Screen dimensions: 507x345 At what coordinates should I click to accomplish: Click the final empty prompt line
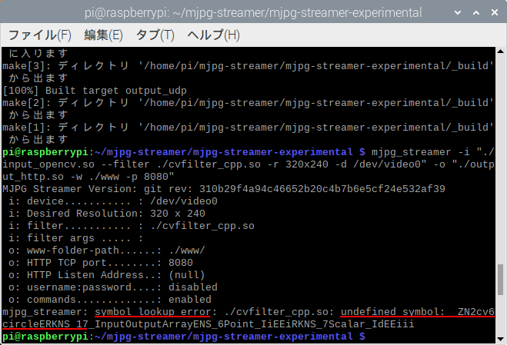pos(184,337)
